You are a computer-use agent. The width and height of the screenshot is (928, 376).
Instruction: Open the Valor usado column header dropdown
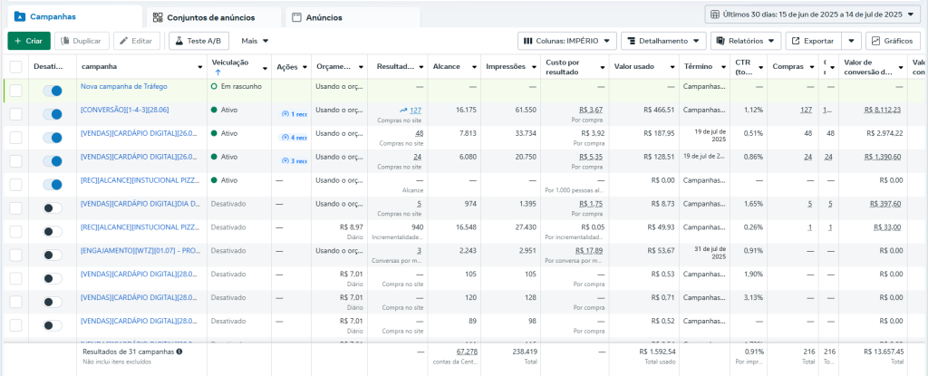[673, 67]
